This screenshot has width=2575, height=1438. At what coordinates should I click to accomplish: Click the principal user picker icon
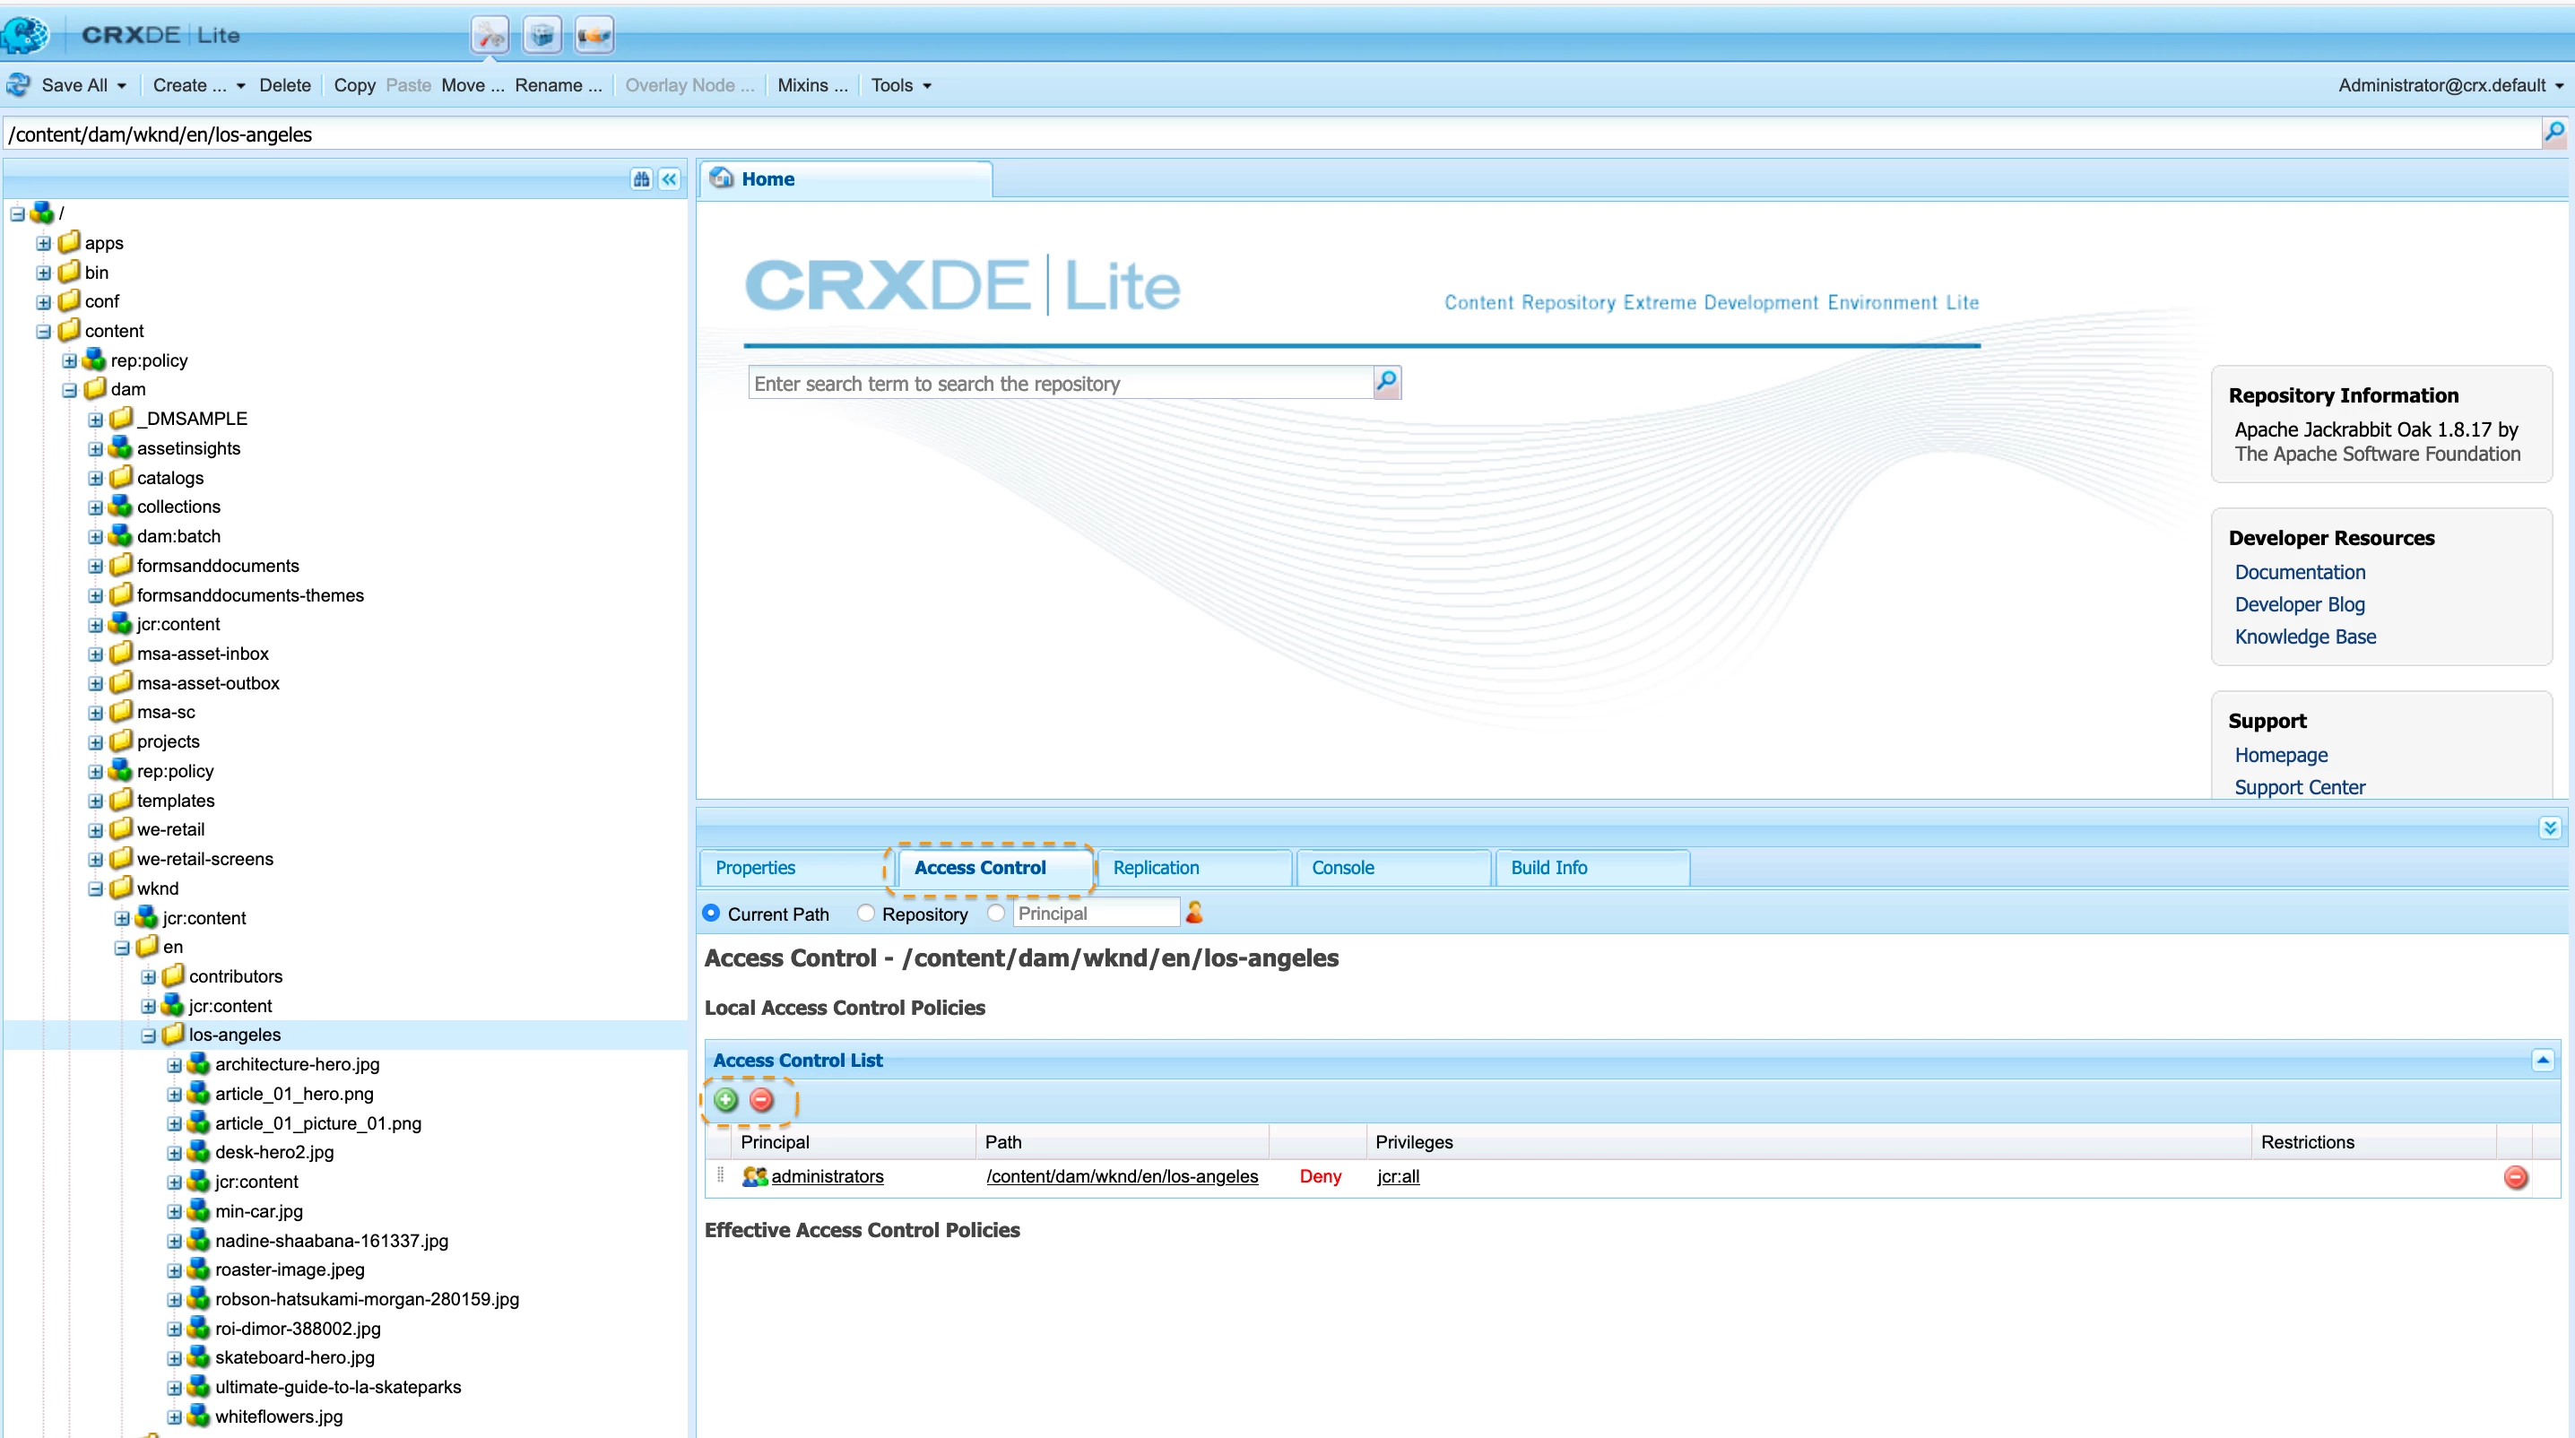(1194, 913)
